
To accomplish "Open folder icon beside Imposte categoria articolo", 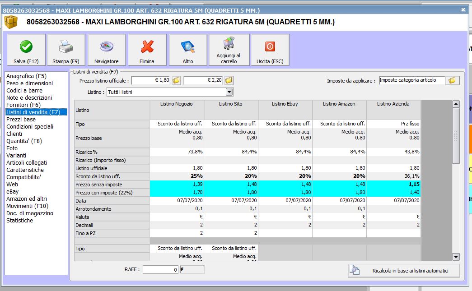I will (452, 80).
